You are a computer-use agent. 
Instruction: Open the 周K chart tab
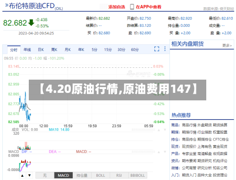pos(54,50)
